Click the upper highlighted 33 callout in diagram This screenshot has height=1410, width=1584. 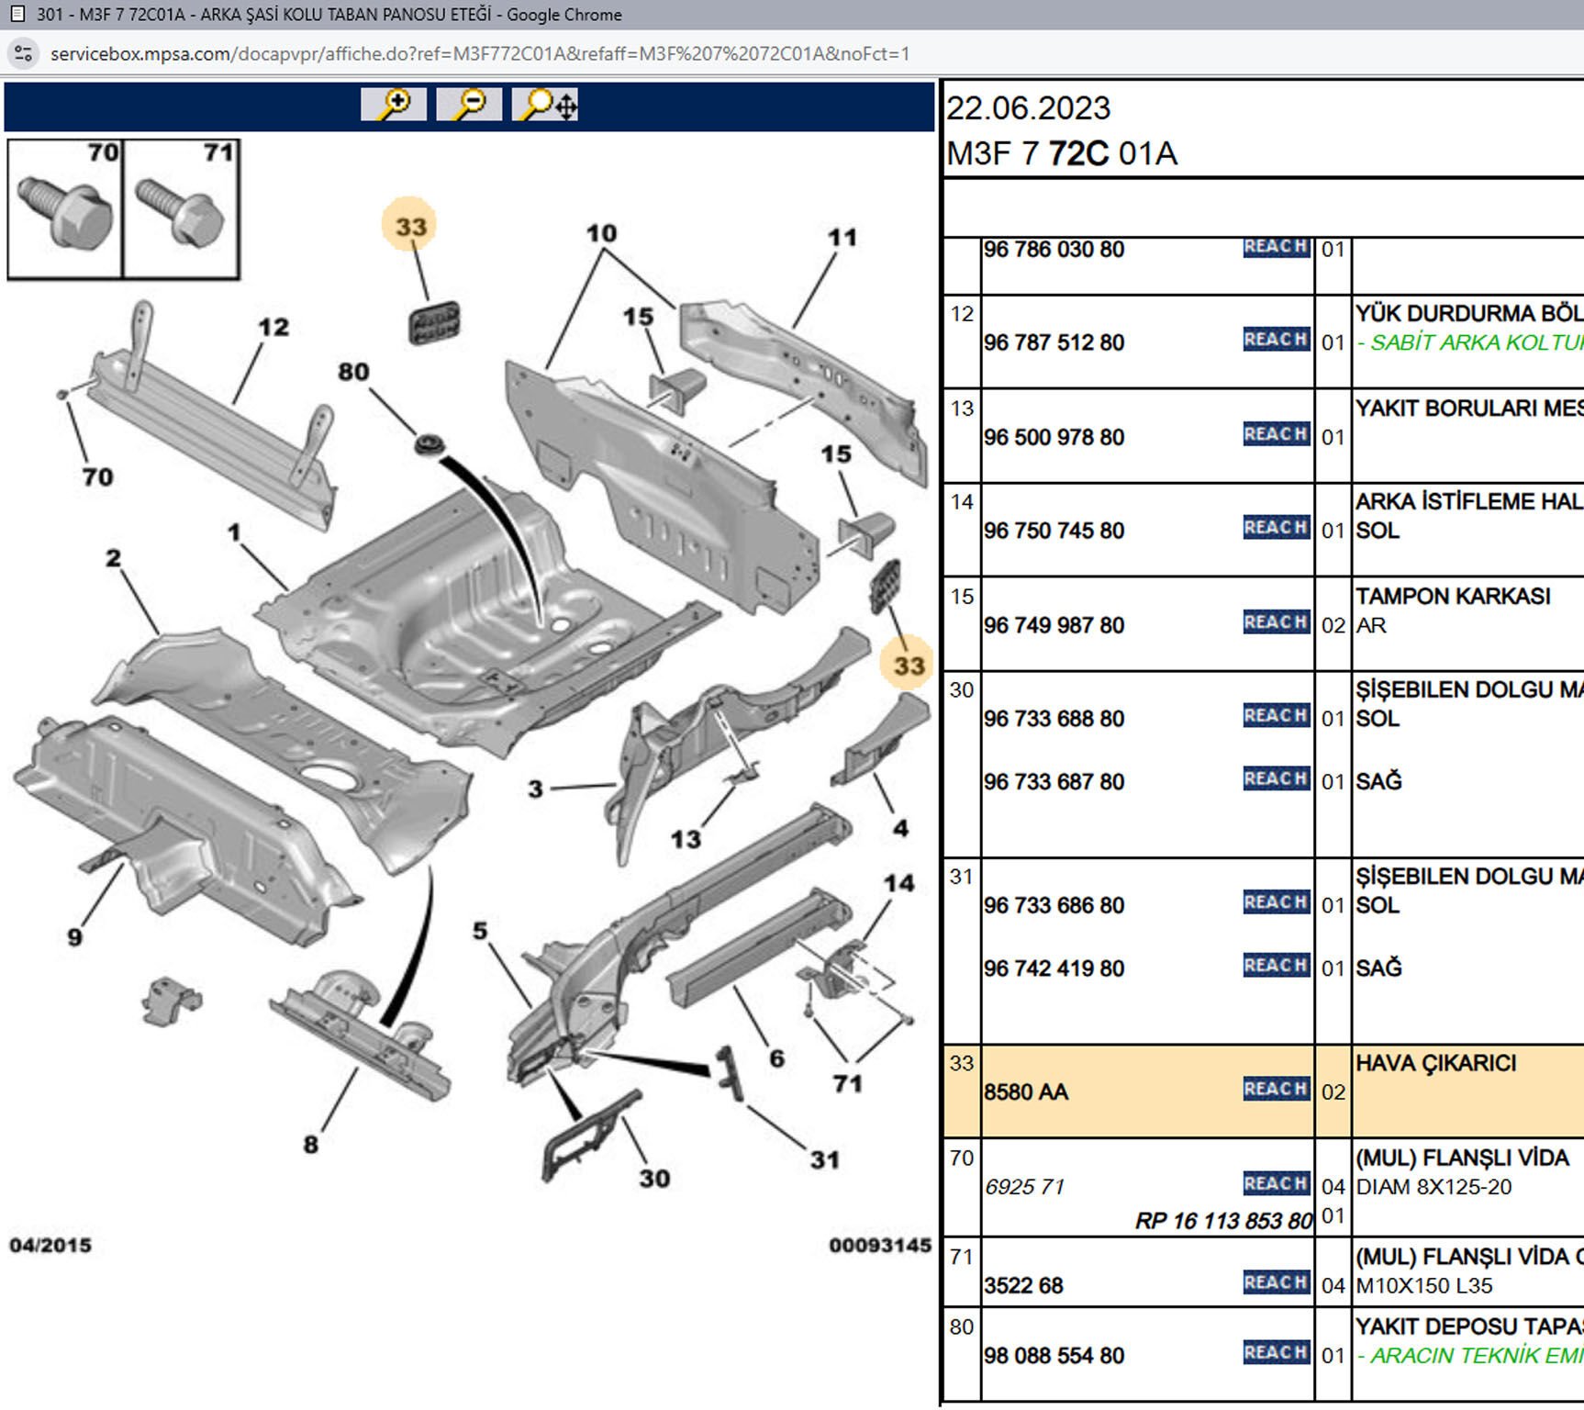(409, 226)
